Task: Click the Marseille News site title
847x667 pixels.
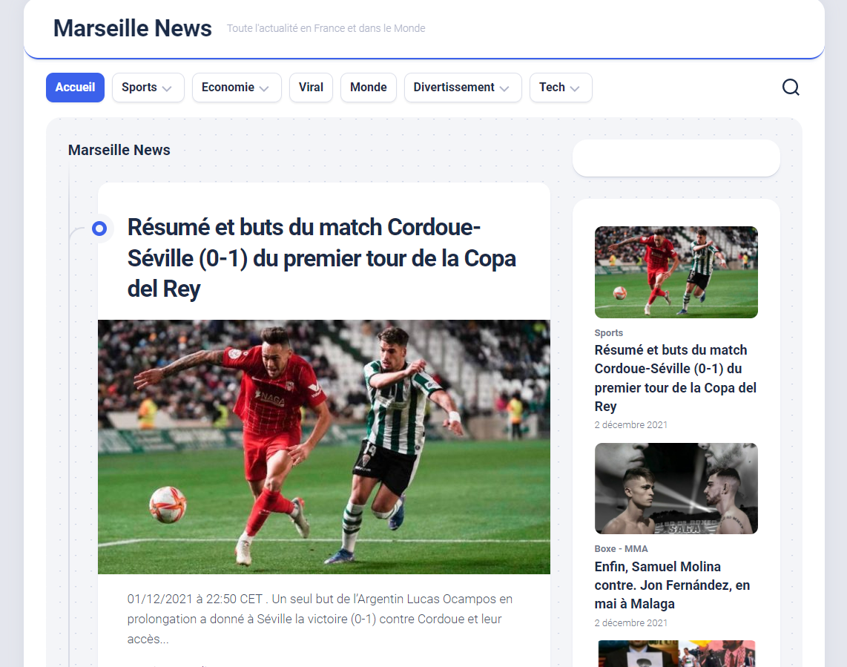Action: click(132, 28)
